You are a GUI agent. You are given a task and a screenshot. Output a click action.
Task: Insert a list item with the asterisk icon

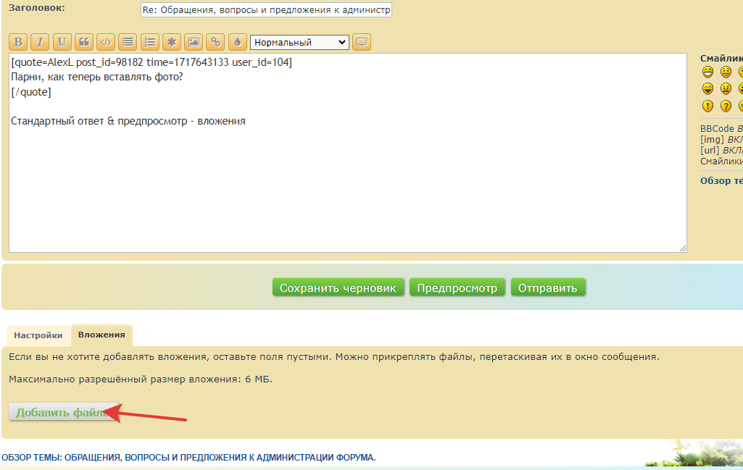coord(171,42)
